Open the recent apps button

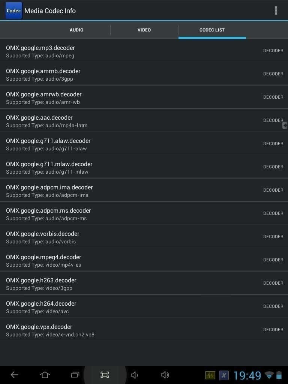point(75,375)
